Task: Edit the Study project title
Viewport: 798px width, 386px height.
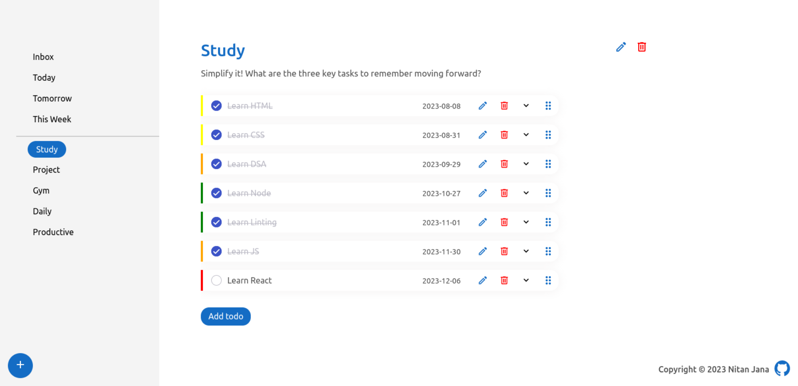Action: (621, 47)
